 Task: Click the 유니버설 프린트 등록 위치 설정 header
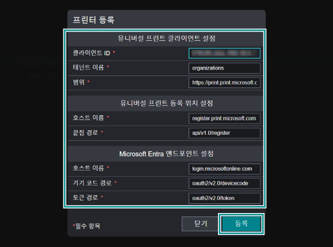coord(167,103)
